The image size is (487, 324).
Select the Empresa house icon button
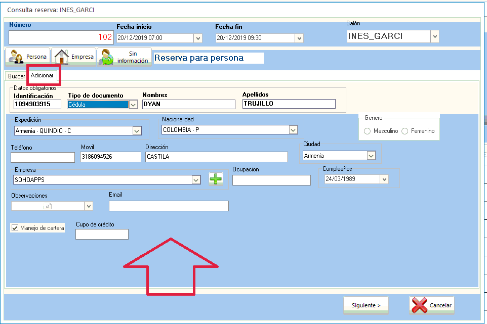point(74,57)
